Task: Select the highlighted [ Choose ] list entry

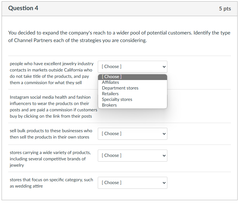Action: coord(112,77)
